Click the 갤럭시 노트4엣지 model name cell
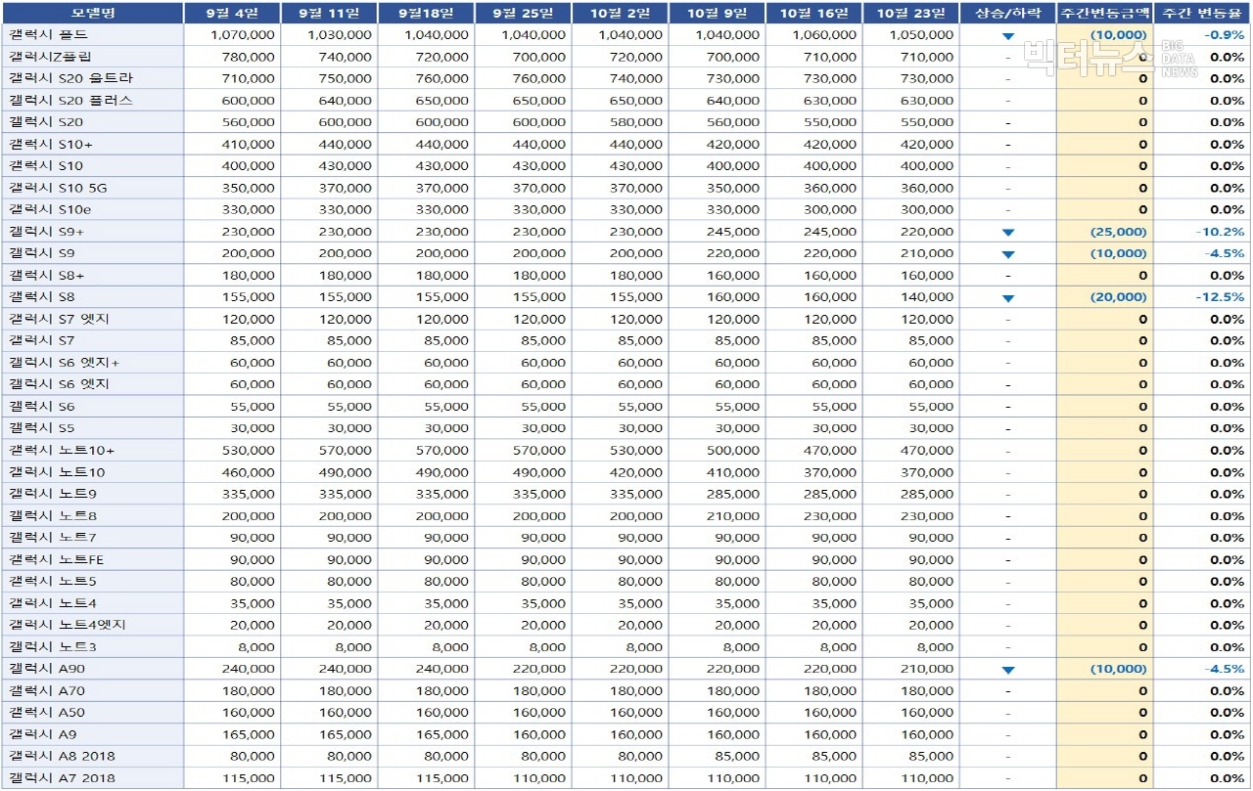This screenshot has height=791, width=1253. click(92, 625)
